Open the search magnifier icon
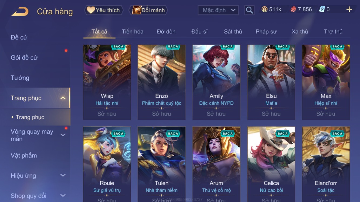Viewport: 360px width, 202px height. point(249,10)
